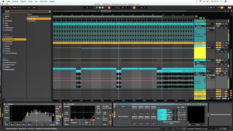Click the Rand button on the rack
Viewport: 233px width, 131px height.
coord(177,104)
